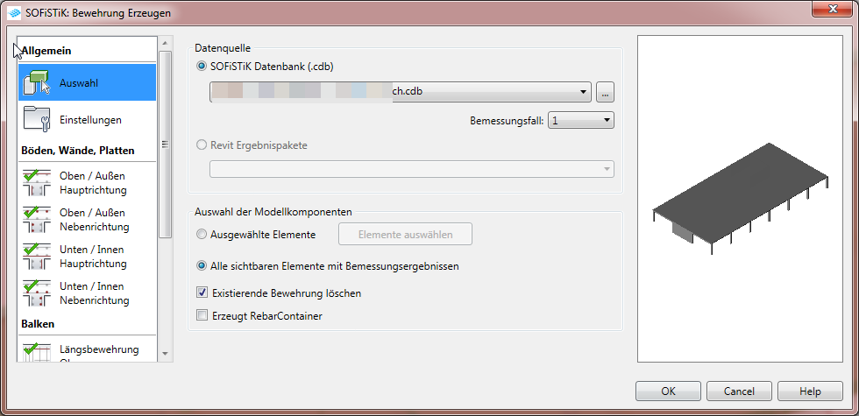
Task: Click the Längsbewehrung beam icon
Action: pyautogui.click(x=35, y=351)
